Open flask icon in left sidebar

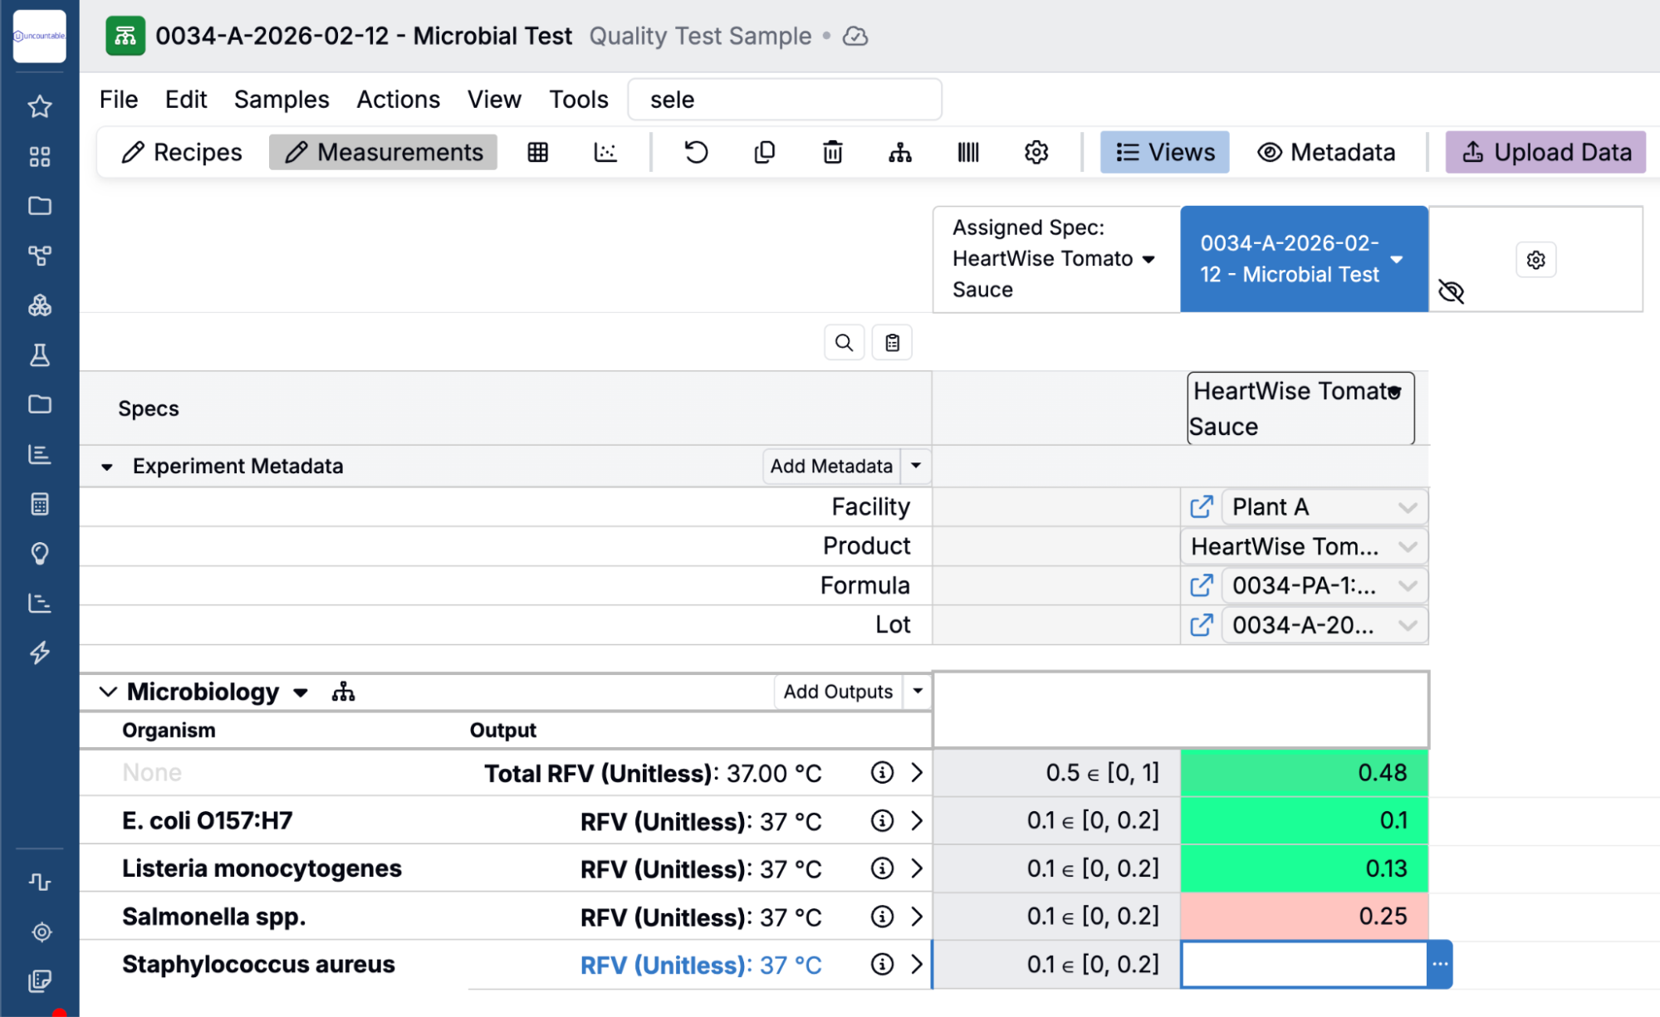pos(40,355)
